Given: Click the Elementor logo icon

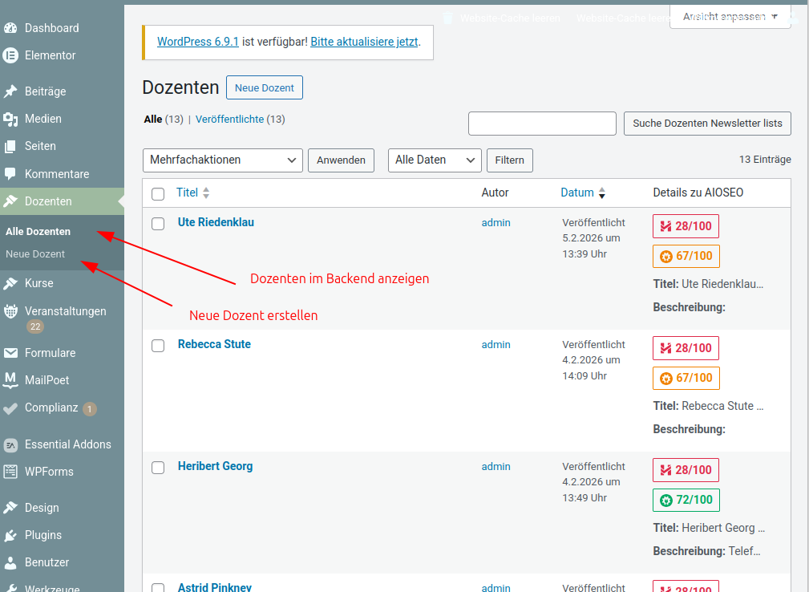Looking at the screenshot, I should coord(10,55).
